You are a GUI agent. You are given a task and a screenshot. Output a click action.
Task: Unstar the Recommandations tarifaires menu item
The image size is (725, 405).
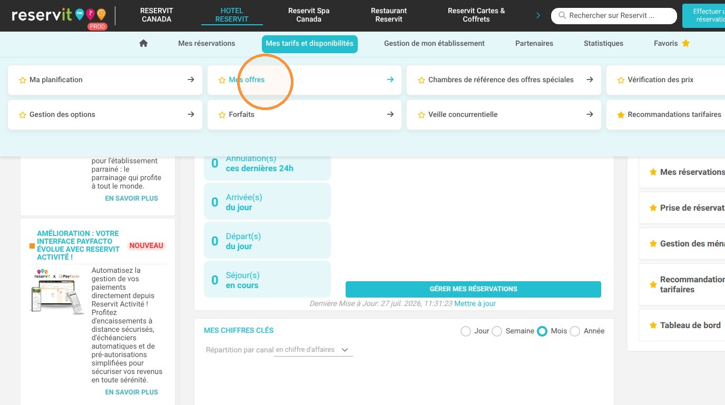(621, 115)
